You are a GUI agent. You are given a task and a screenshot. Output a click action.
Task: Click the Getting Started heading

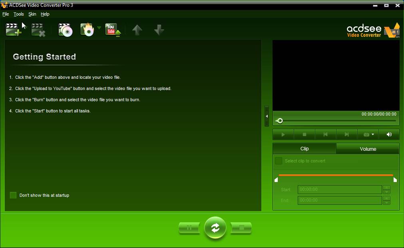pyautogui.click(x=44, y=57)
